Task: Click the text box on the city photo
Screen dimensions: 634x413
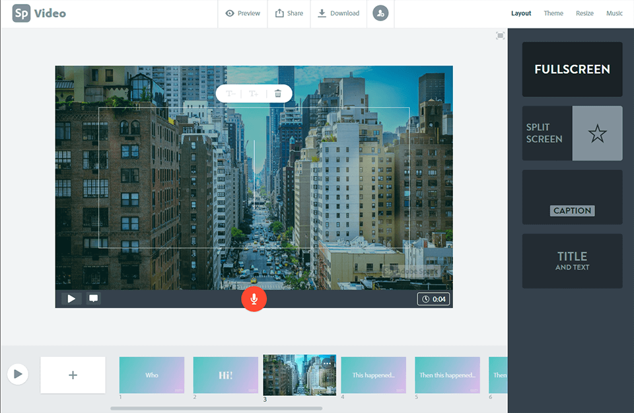Action: (x=254, y=178)
